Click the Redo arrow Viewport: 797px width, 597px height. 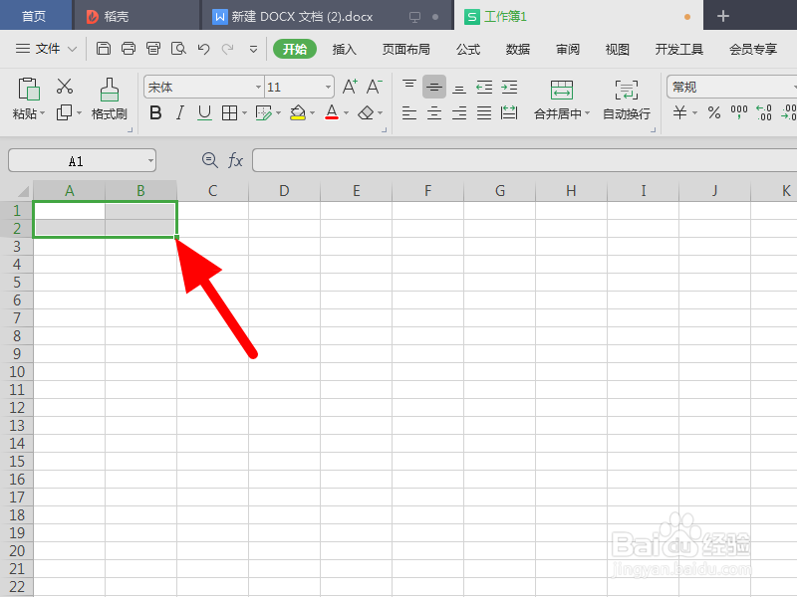click(228, 49)
